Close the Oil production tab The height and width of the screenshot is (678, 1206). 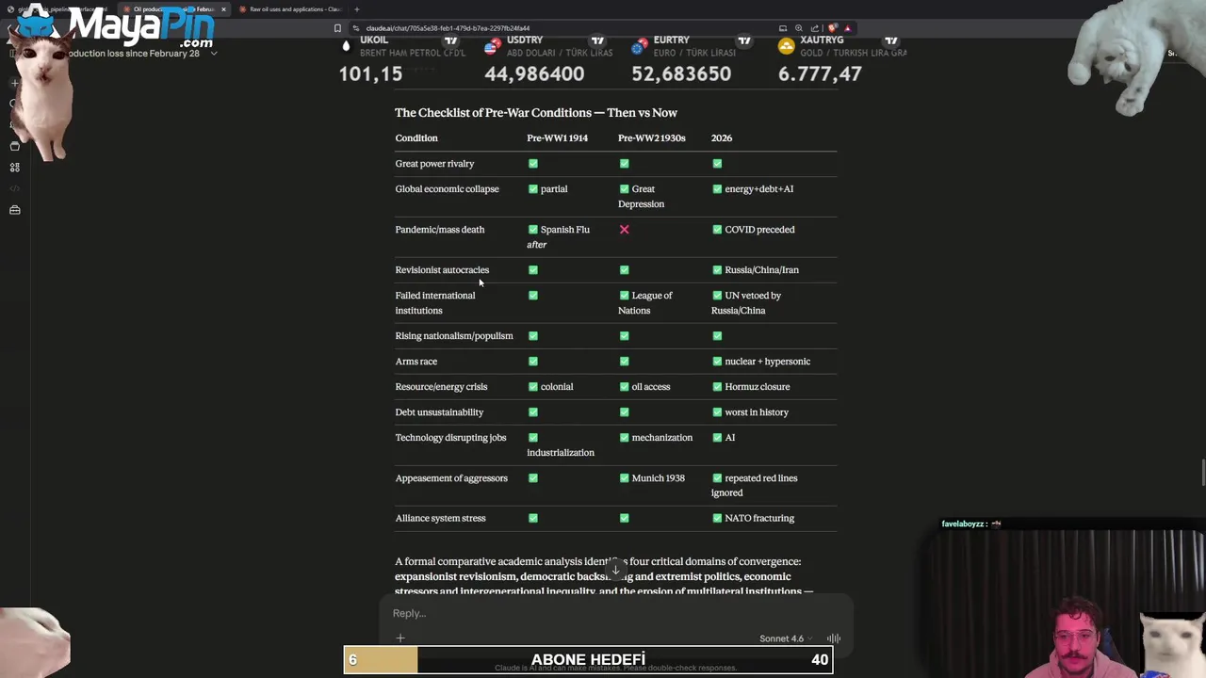pyautogui.click(x=223, y=9)
